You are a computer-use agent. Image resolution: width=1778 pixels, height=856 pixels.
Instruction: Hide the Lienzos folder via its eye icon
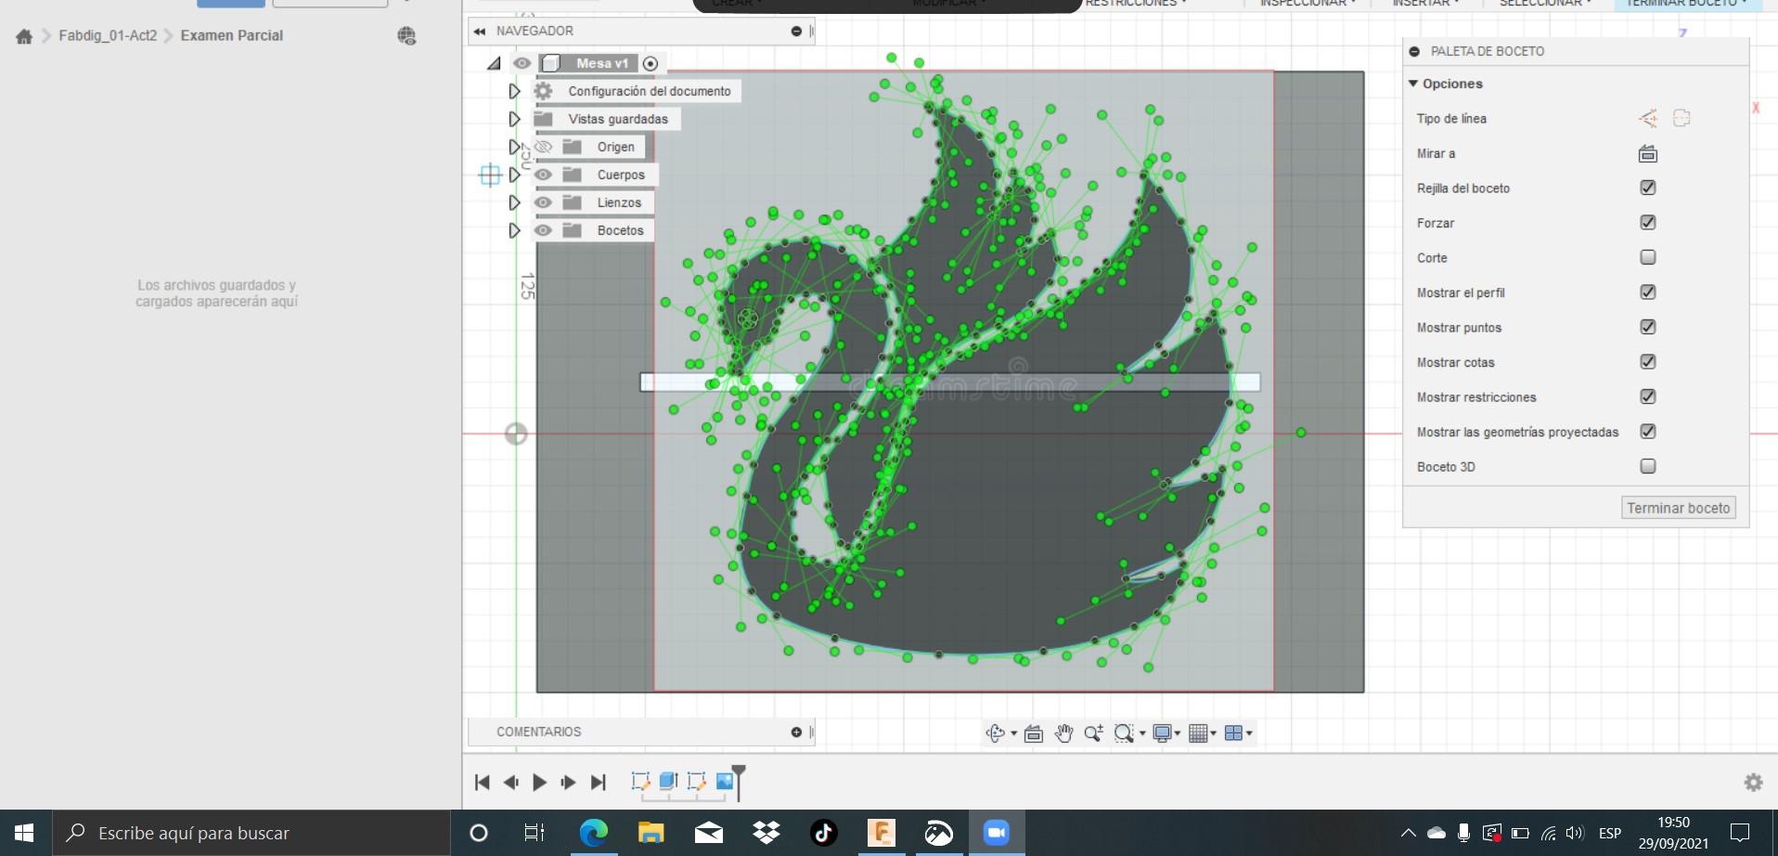544,202
